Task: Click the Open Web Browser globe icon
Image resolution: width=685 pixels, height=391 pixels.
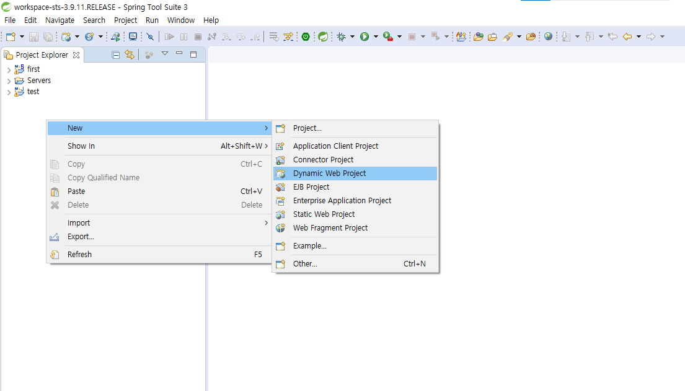Action: (x=548, y=37)
